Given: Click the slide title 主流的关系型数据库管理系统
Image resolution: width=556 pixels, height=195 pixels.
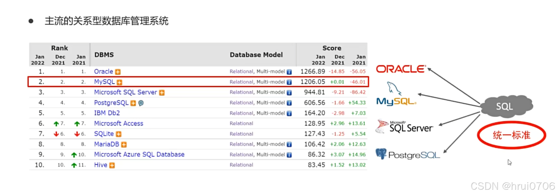Looking at the screenshot, I should point(107,21).
